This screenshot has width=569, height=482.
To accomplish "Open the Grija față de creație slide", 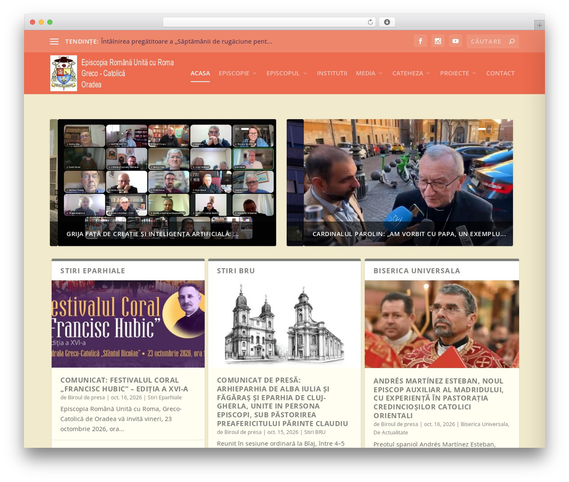I will coord(152,234).
